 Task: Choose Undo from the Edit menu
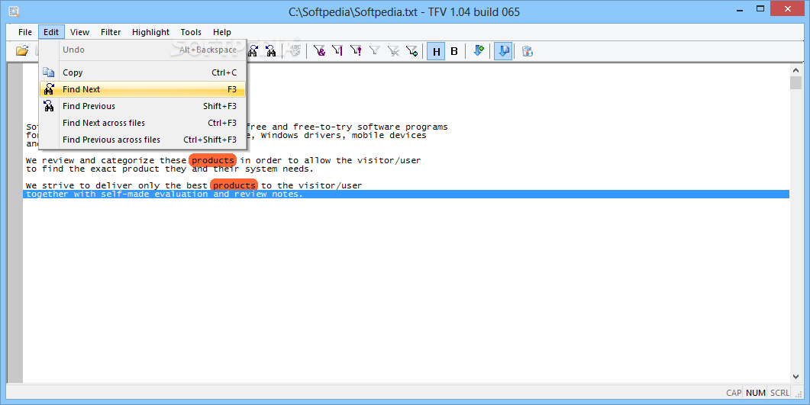pos(143,50)
